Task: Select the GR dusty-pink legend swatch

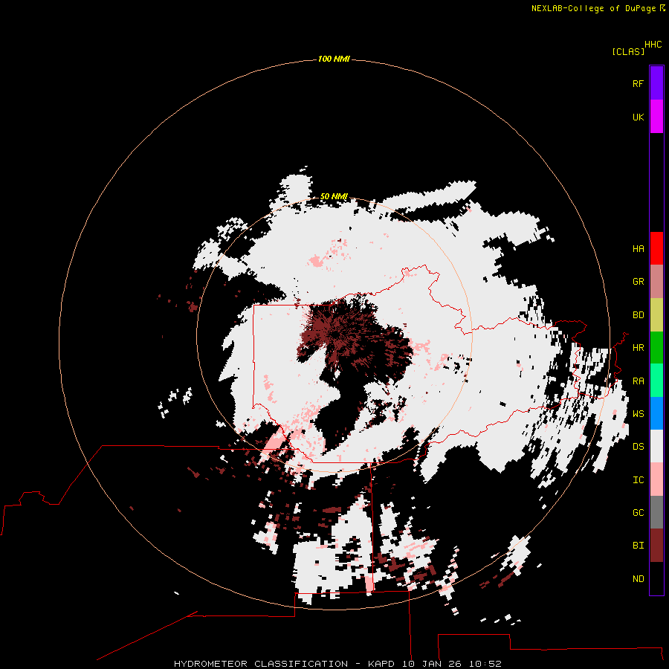Action: (x=656, y=281)
